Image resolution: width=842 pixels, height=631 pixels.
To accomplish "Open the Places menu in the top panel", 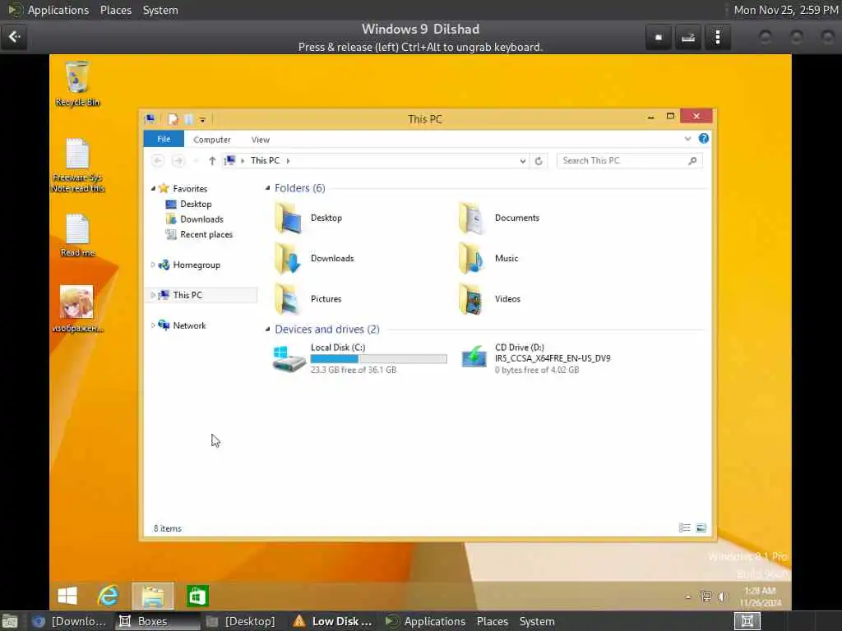I will coord(115,10).
